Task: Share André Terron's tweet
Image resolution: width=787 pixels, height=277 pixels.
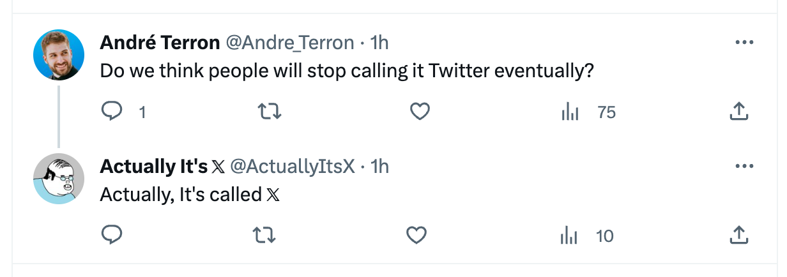Action: click(738, 112)
